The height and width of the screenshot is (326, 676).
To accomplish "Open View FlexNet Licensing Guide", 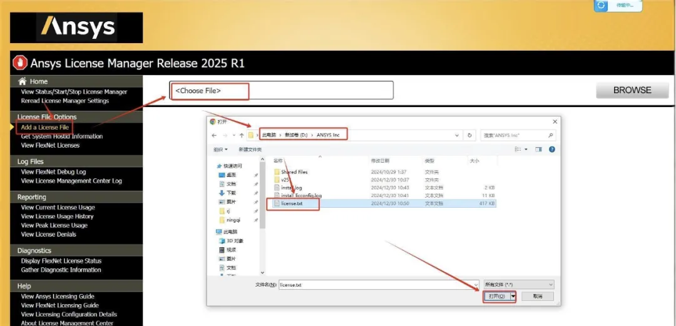I will pos(60,305).
